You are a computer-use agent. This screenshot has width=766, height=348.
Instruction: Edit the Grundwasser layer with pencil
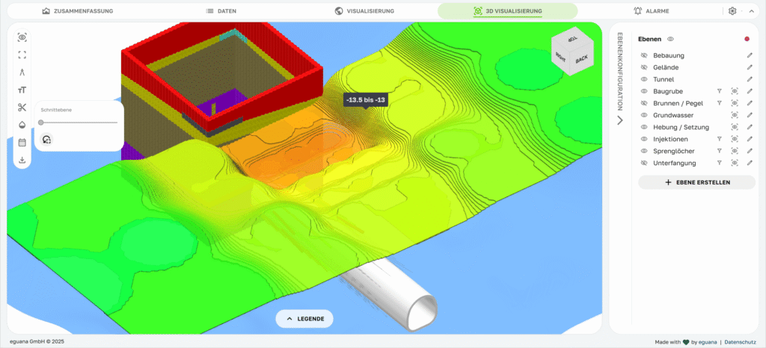coord(750,115)
